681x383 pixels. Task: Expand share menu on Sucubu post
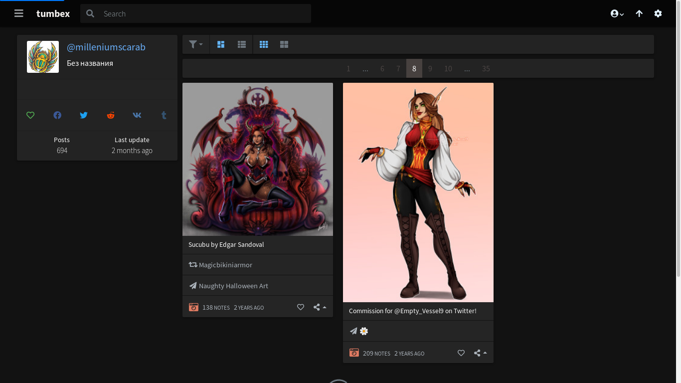tap(320, 307)
